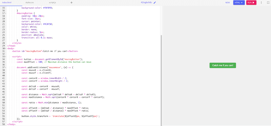Click line 'const mouseX = e.clientX;'

pos(37,70)
